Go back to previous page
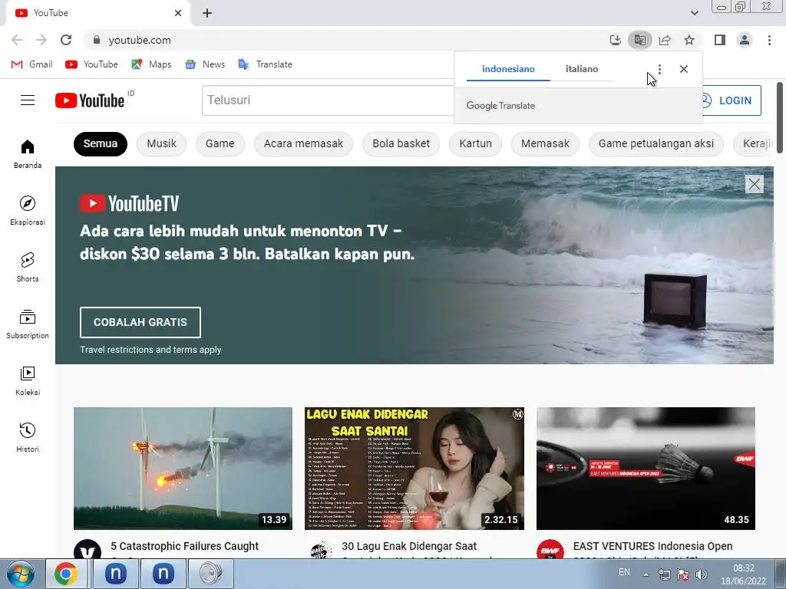The image size is (786, 589). pyautogui.click(x=17, y=40)
